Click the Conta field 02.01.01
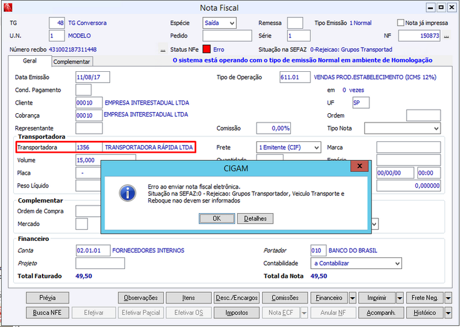This screenshot has width=460, height=327. point(93,251)
